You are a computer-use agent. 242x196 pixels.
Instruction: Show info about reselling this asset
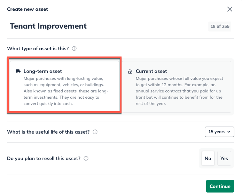(x=86, y=158)
